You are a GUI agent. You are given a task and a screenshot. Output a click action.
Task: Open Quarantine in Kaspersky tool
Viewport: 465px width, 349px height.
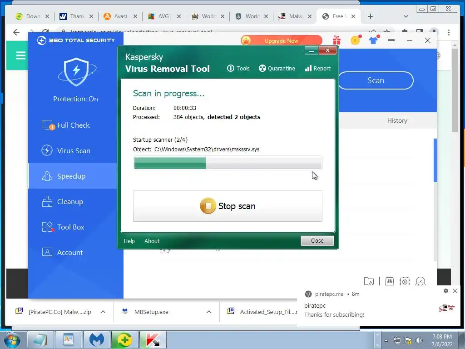[277, 69]
